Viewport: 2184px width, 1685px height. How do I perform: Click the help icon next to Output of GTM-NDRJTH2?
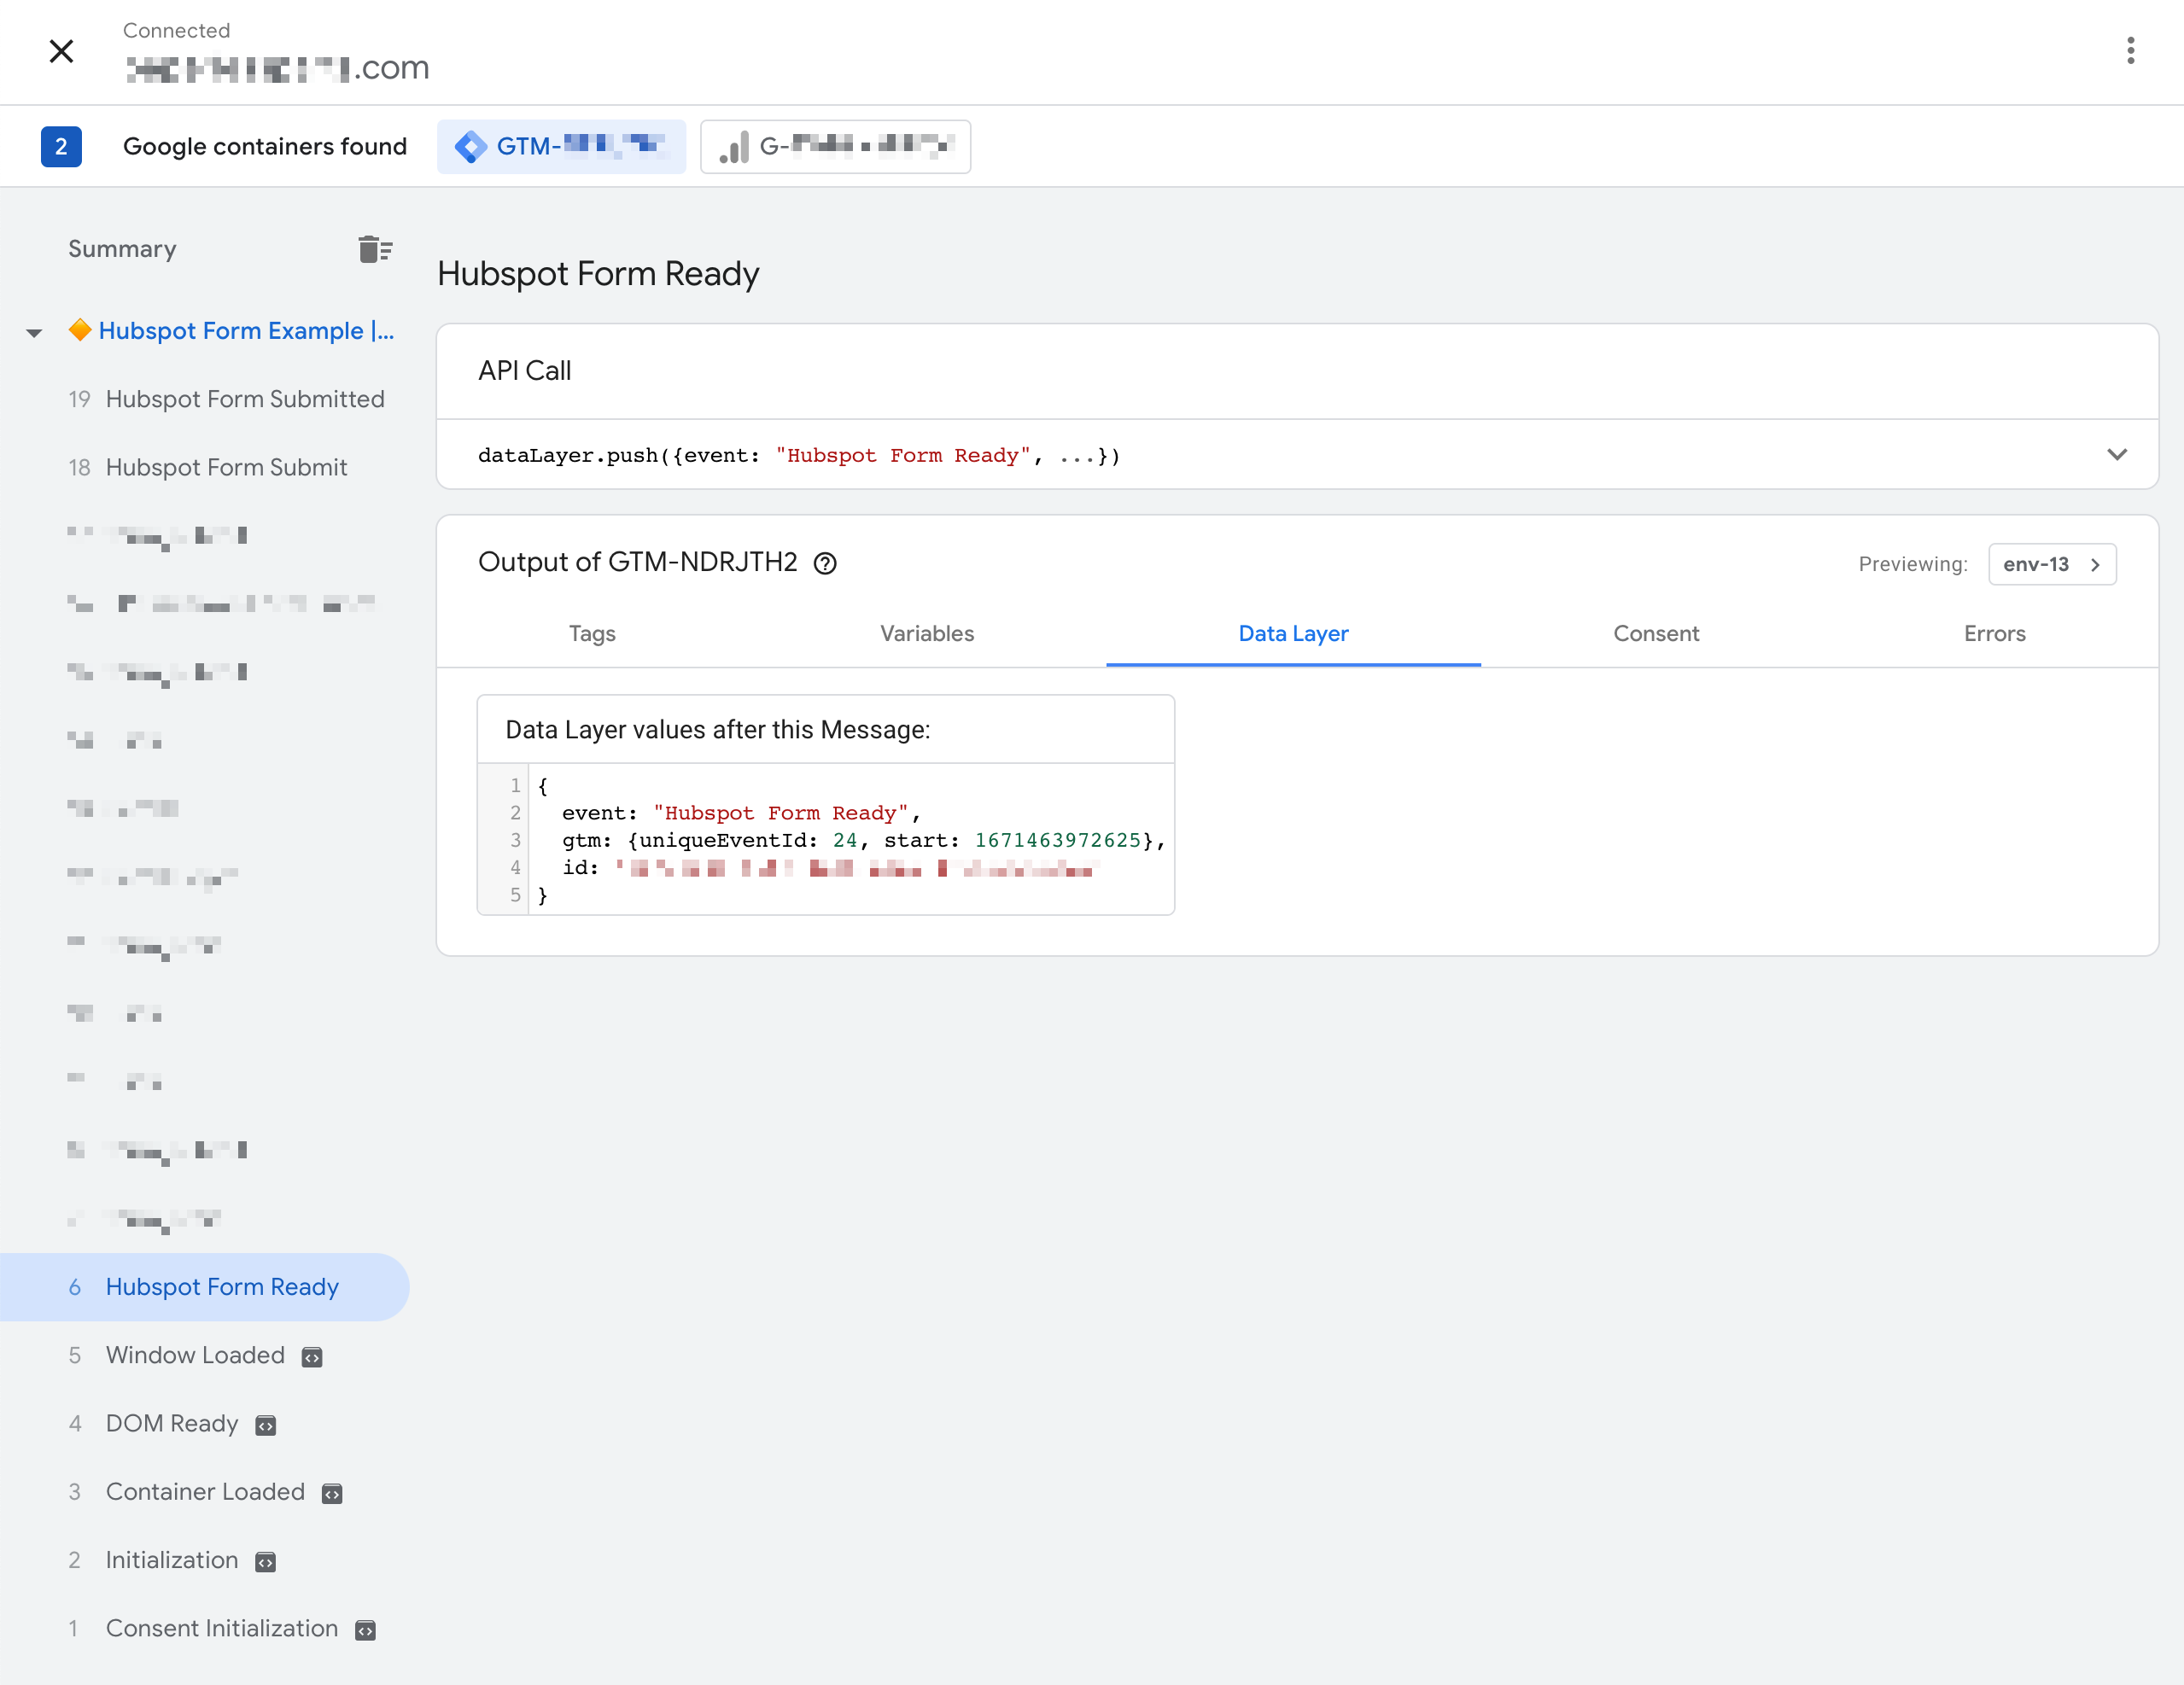[x=825, y=564]
